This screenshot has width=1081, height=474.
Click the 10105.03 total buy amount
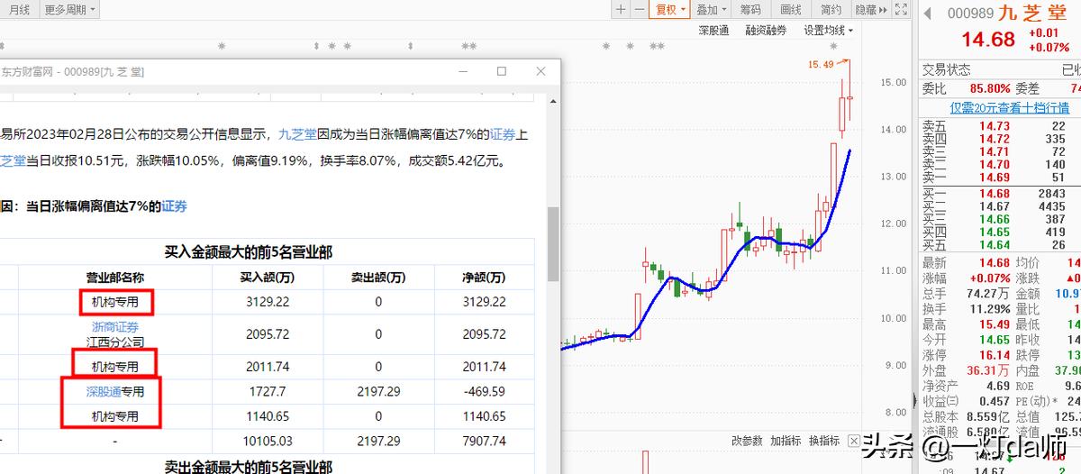click(268, 441)
